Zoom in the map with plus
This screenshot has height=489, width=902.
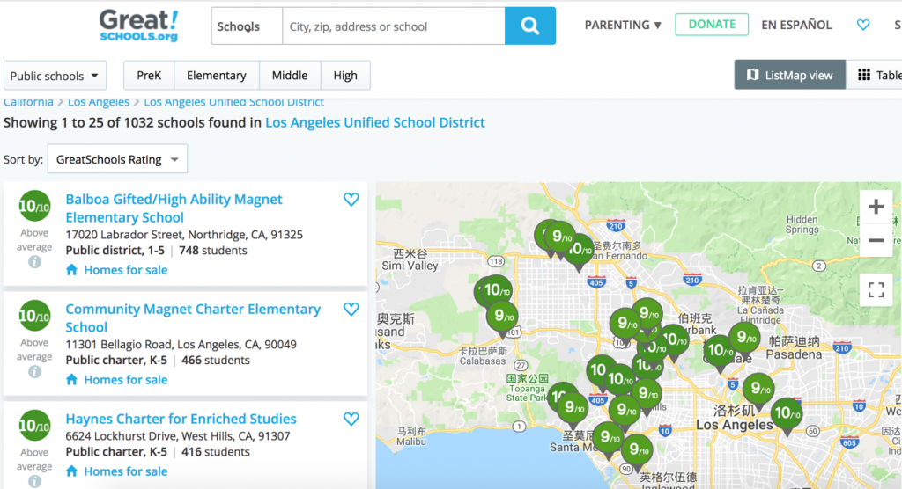[x=876, y=207]
